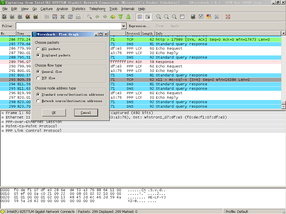
Task: Click the Profile: Default status field
Action: point(255,212)
